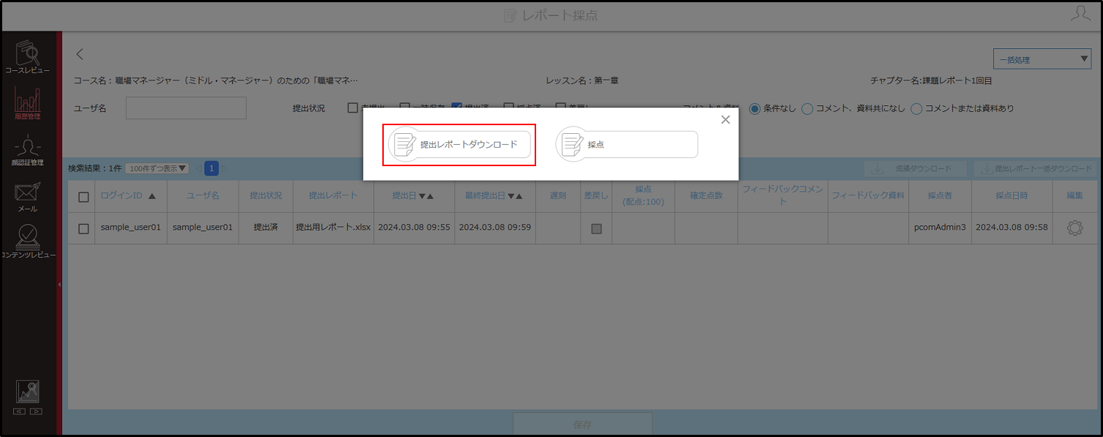Viewport: 1103px width, 437px height.
Task: Toggle the select-all checkbox in the table header
Action: pos(83,197)
